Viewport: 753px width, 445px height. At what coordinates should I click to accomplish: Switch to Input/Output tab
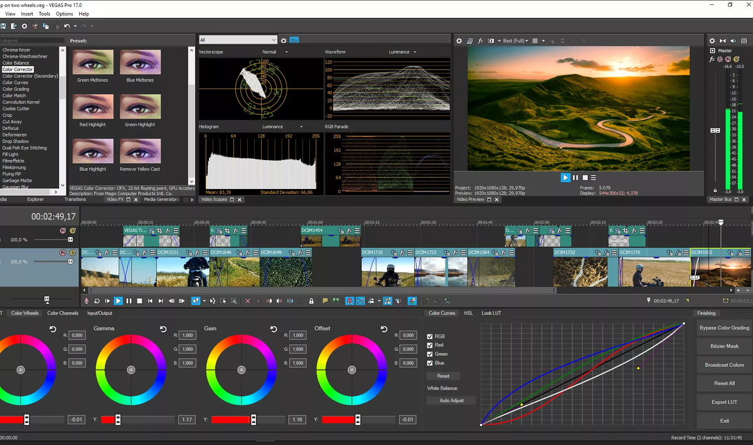tap(100, 313)
